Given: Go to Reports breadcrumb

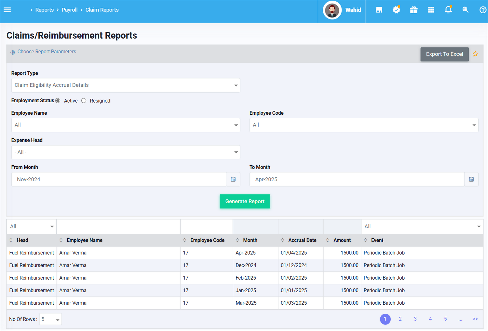Looking at the screenshot, I should tap(44, 10).
